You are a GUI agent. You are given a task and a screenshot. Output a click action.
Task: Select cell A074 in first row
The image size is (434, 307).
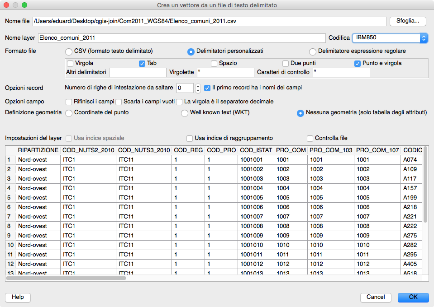[x=411, y=160]
